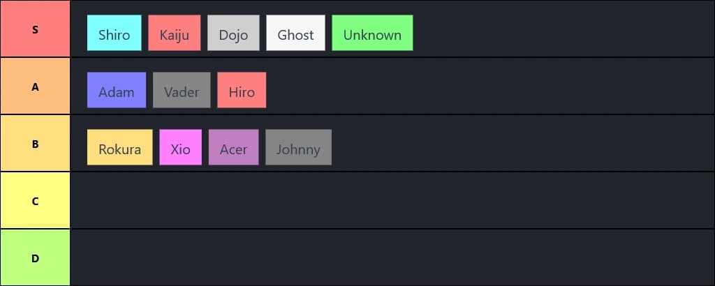The width and height of the screenshot is (715, 286).
Task: Click the empty D tier row
Action: [391, 258]
